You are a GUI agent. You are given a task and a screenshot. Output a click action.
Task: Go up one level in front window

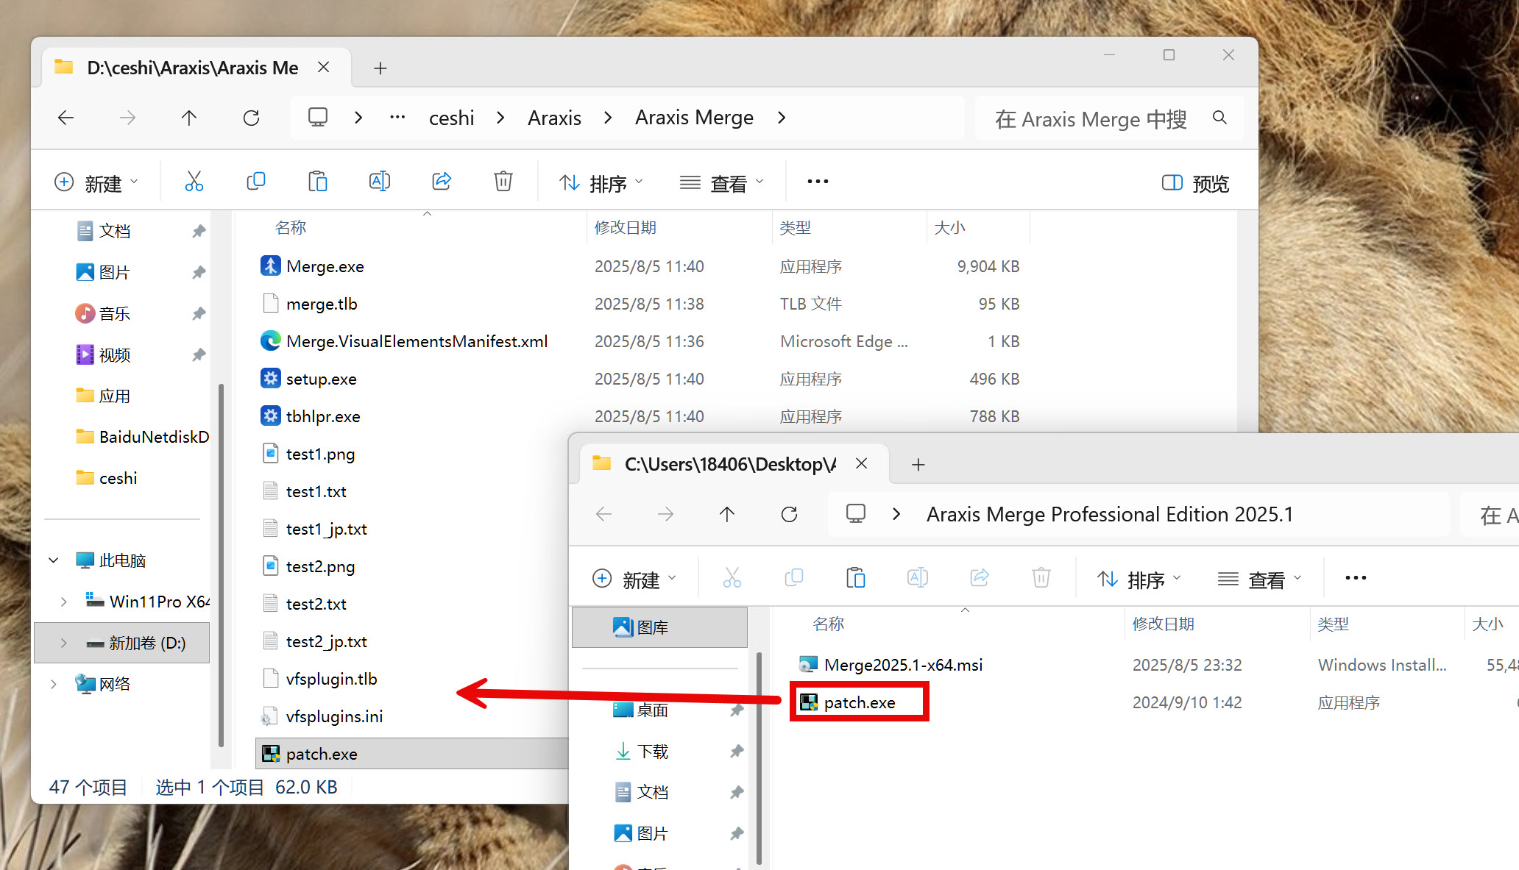[x=727, y=514]
